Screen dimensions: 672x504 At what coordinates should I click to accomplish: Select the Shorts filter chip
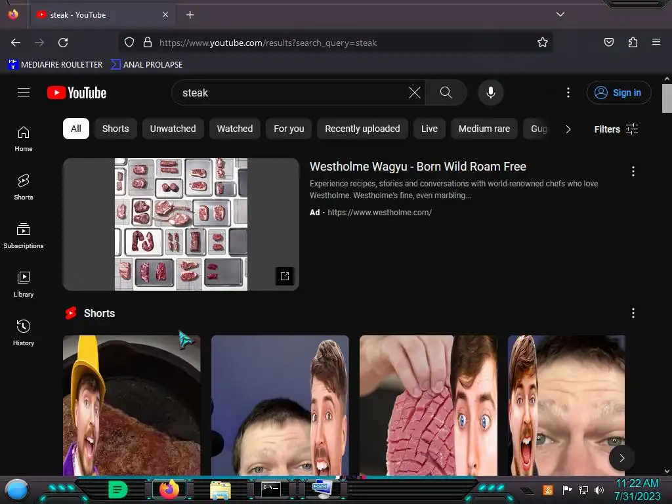pos(115,129)
